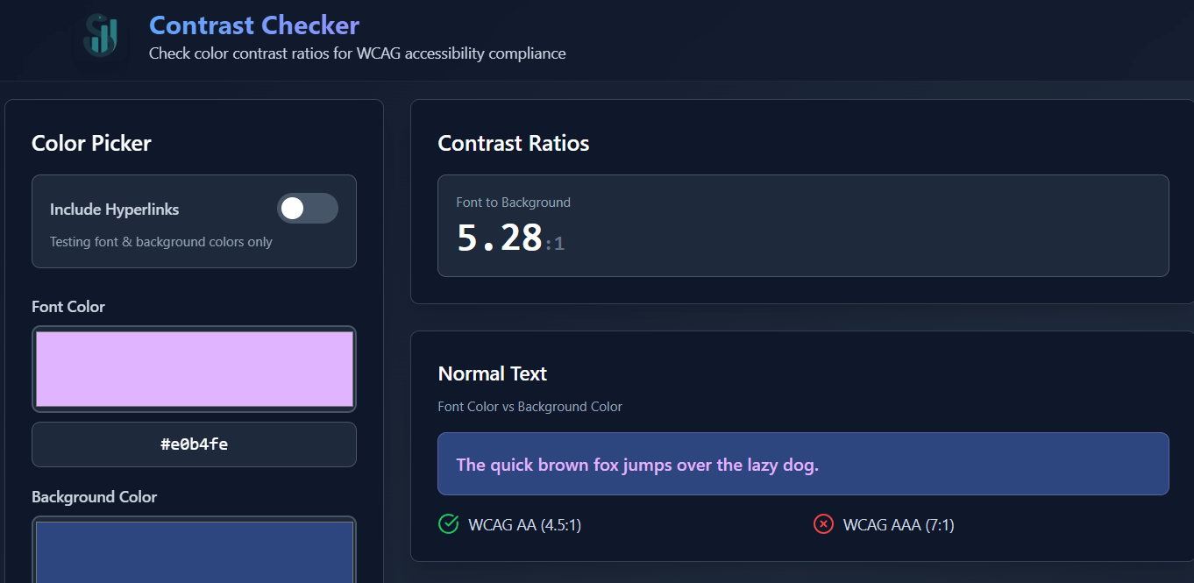Click the green checkmark beside WCAG AA
The image size is (1194, 583).
pos(448,524)
